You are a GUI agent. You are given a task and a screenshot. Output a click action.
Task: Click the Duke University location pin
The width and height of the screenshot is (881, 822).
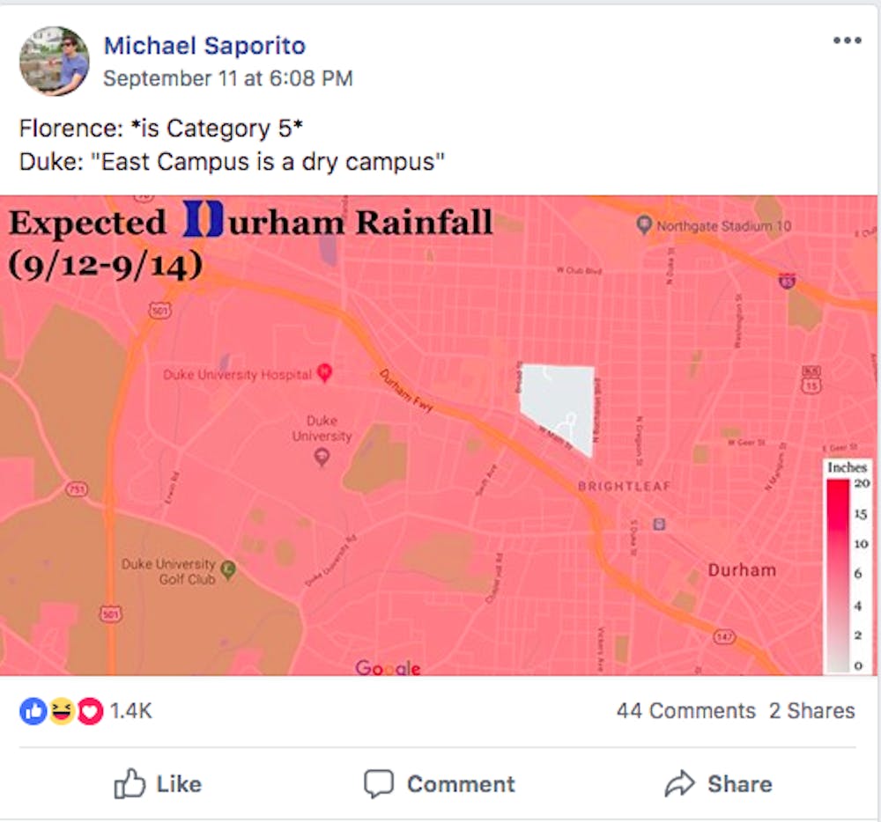coord(322,456)
